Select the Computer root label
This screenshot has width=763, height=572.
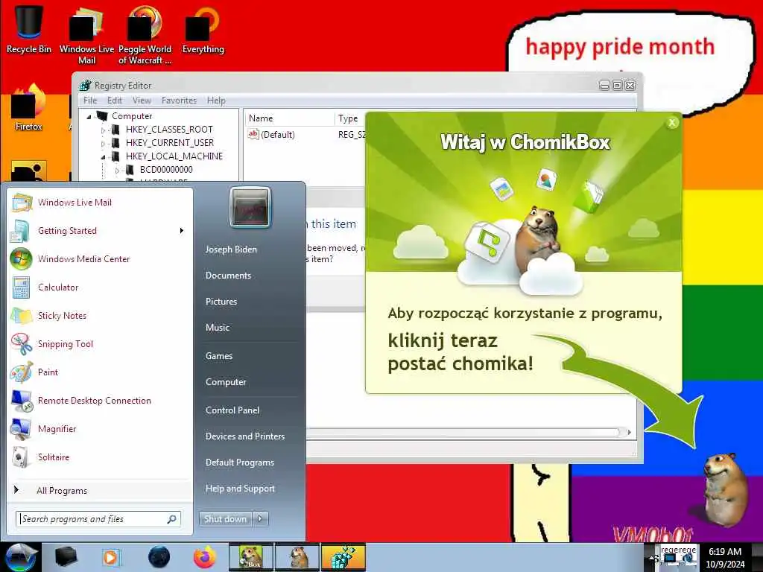coord(132,116)
